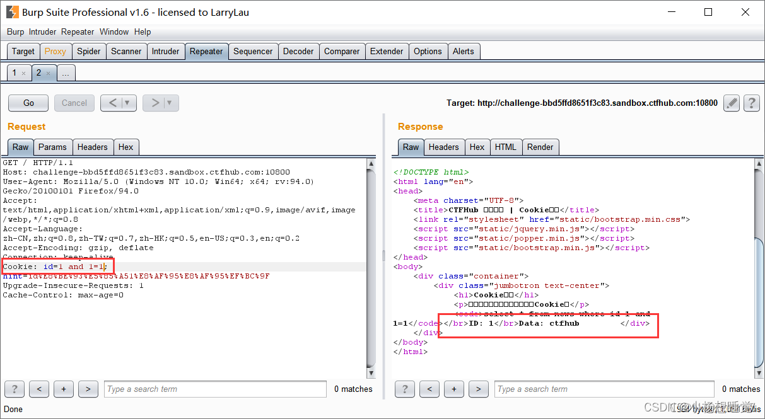Close Repeater tab 1 with its x
This screenshot has width=765, height=419.
click(24, 73)
